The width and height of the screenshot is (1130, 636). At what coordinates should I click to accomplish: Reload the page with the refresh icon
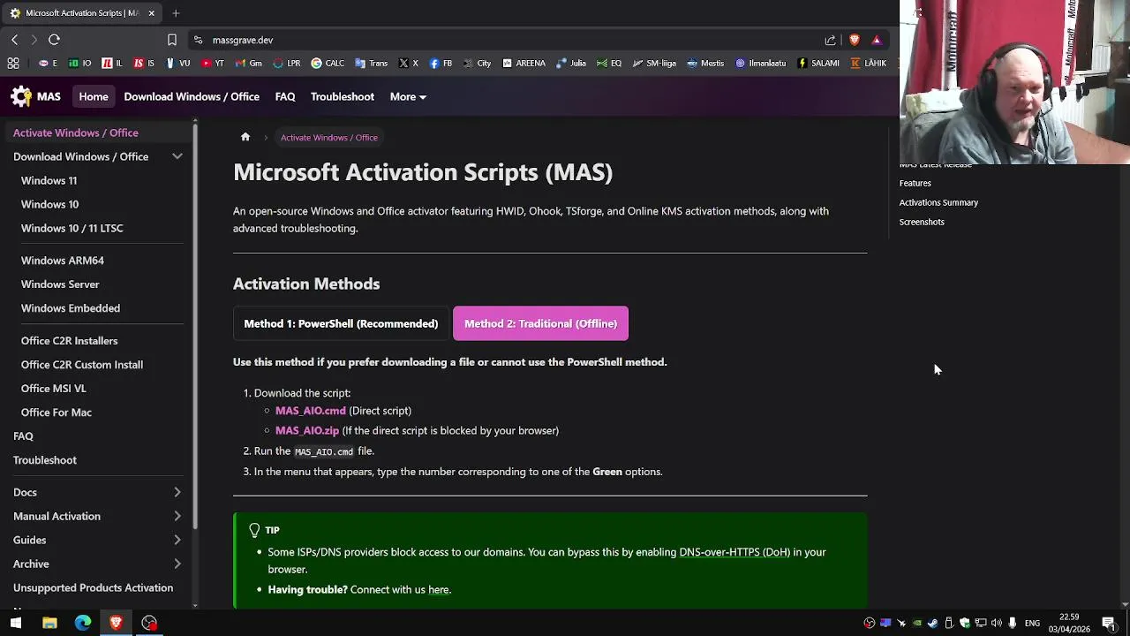tap(54, 40)
